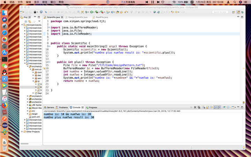This screenshot has width=251, height=157.
Task: Maximize the Console view button
Action: (242, 107)
